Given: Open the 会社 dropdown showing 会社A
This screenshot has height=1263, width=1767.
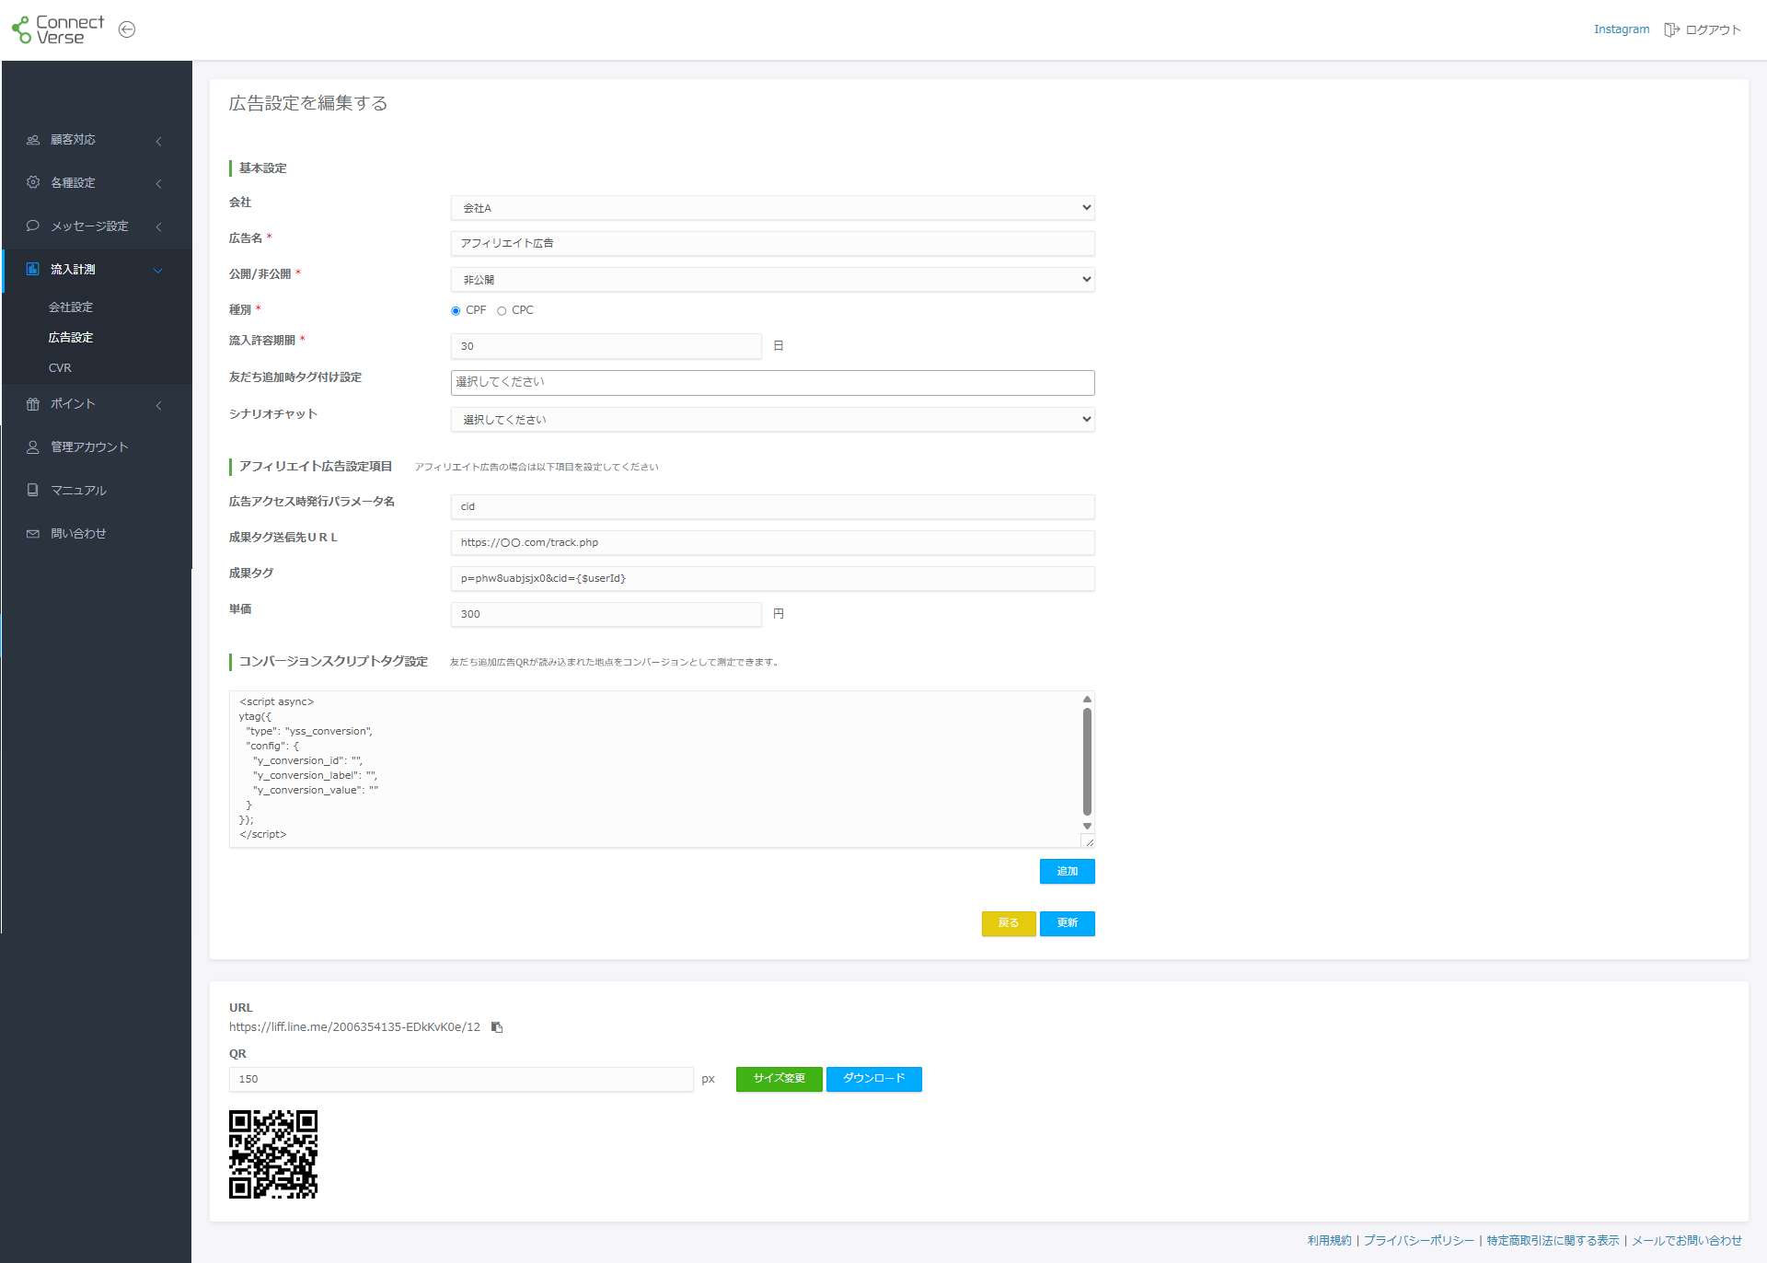Looking at the screenshot, I should (x=772, y=208).
